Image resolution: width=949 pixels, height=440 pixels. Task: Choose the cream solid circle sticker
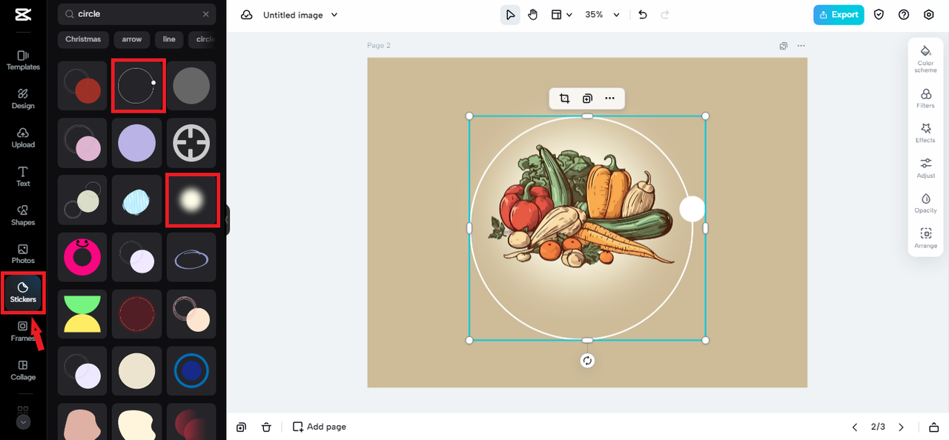coord(137,371)
